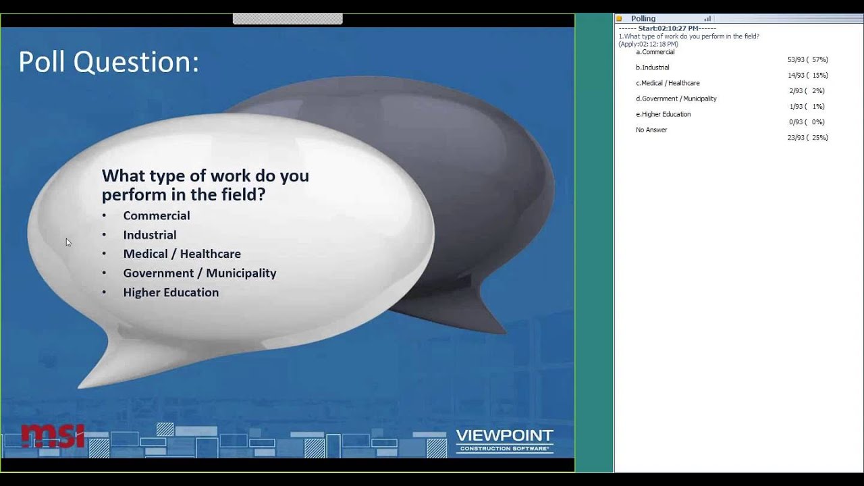Viewport: 864px width, 486px height.
Task: Click 'Medical / Healthcare' bullet on the slide
Action: click(182, 254)
